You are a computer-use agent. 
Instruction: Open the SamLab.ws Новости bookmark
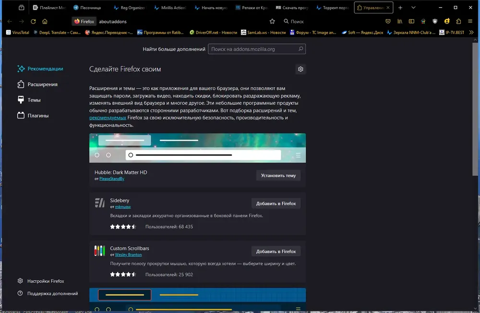[263, 33]
